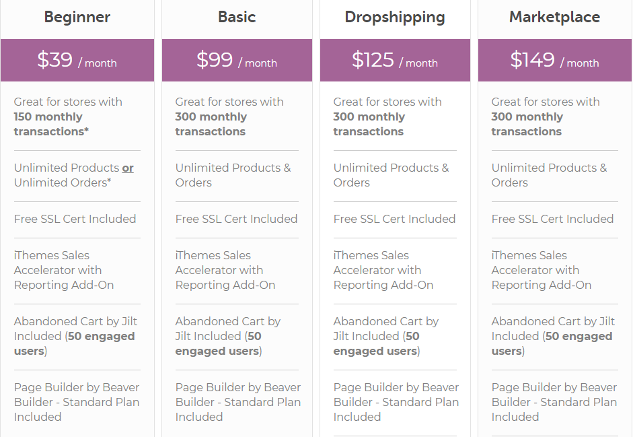Click Marketplace 'Free SSL Cert Included' item
Screen dimensions: 633x437
pyautogui.click(x=553, y=219)
